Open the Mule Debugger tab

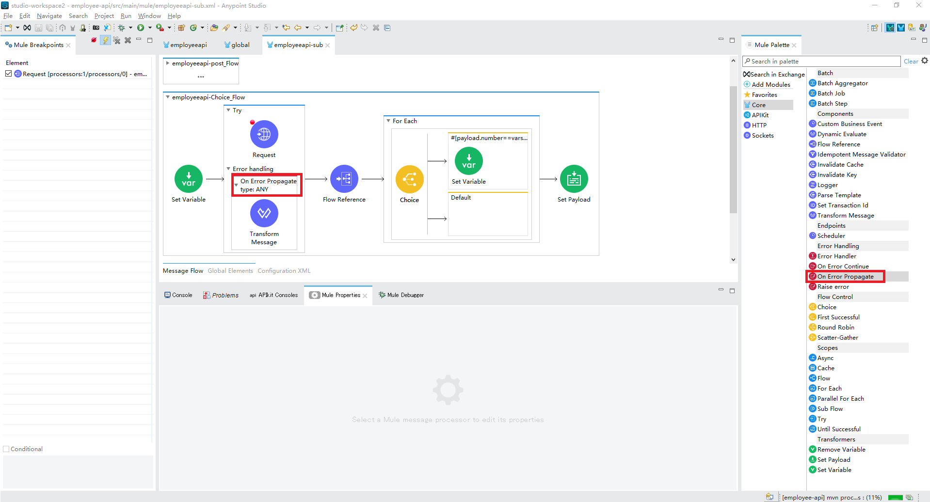point(401,295)
